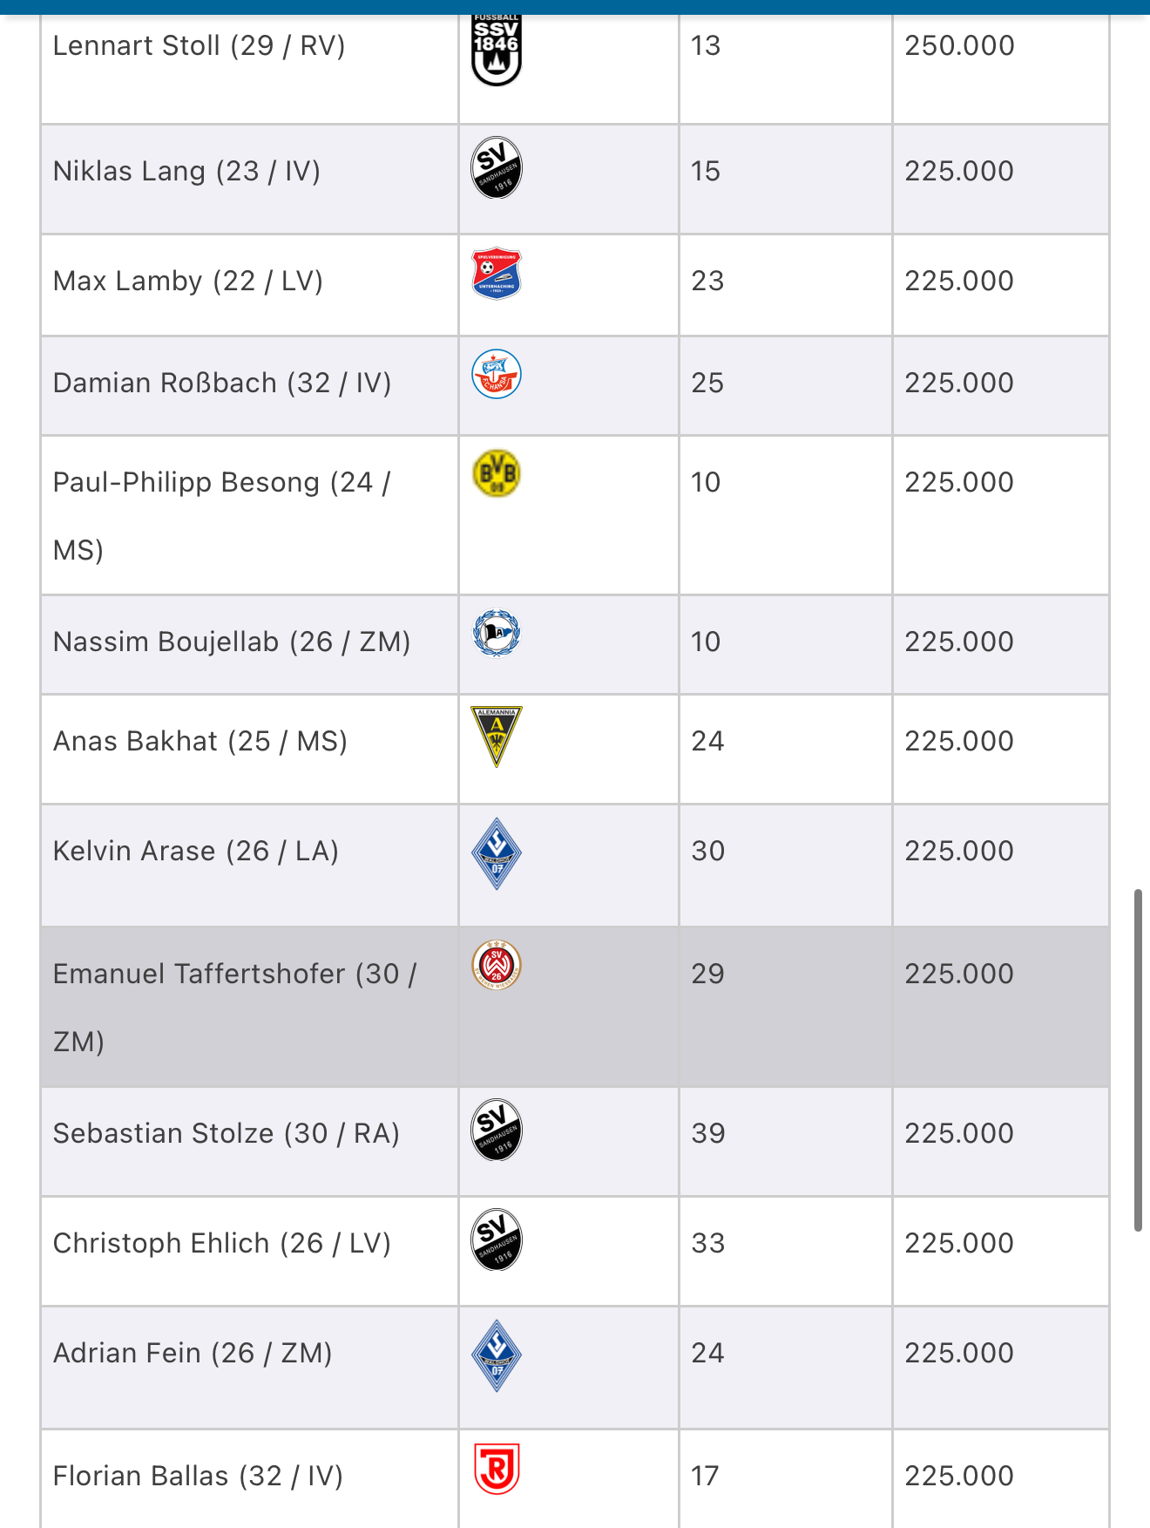Select Waldhof Mannheim crest in Kelvin Arase row

click(497, 853)
